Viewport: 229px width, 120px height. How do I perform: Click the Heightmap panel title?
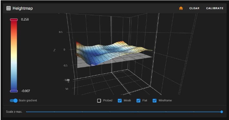point(22,8)
